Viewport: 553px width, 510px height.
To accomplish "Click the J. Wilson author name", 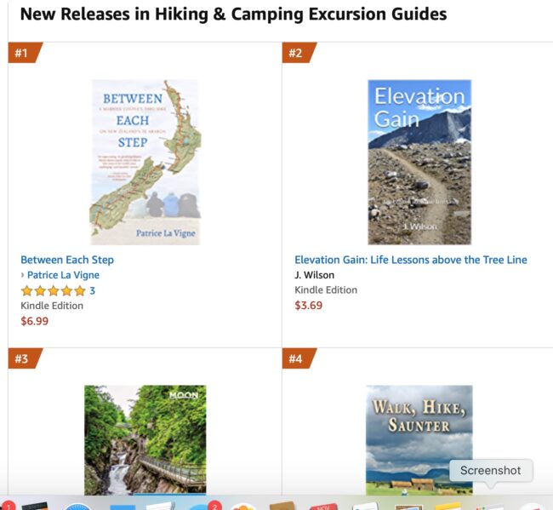I will point(314,275).
